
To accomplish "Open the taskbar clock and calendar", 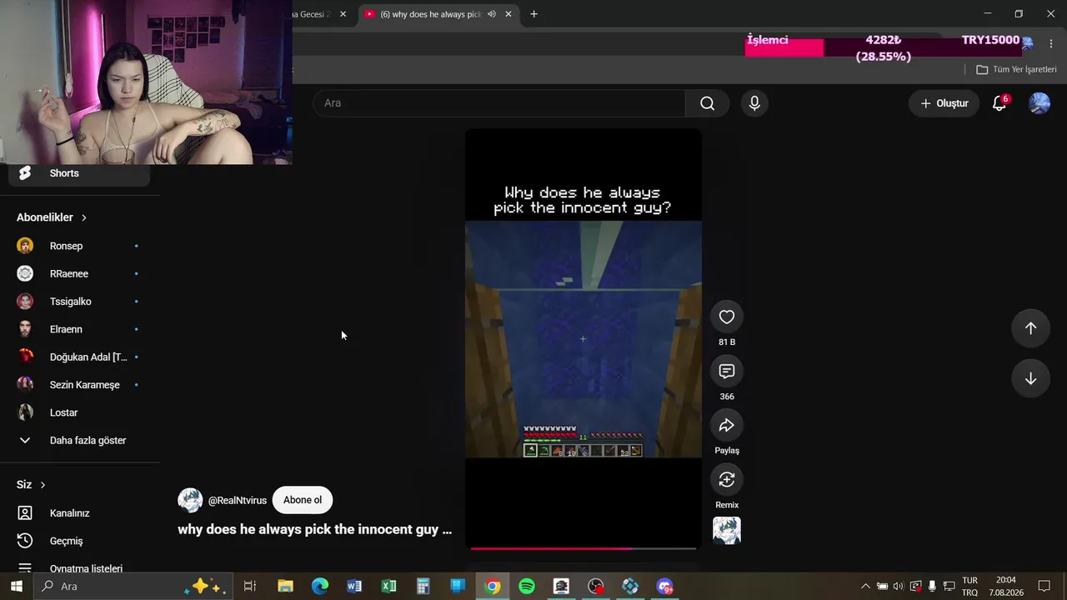I will [1006, 587].
